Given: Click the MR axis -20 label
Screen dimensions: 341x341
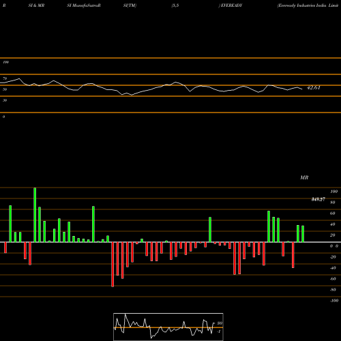Looking at the screenshot, I should (333, 257).
